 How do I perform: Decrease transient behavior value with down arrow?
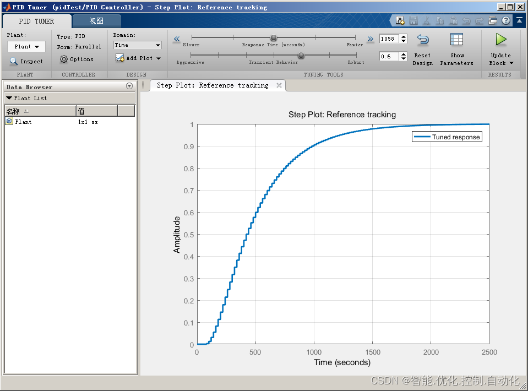404,58
